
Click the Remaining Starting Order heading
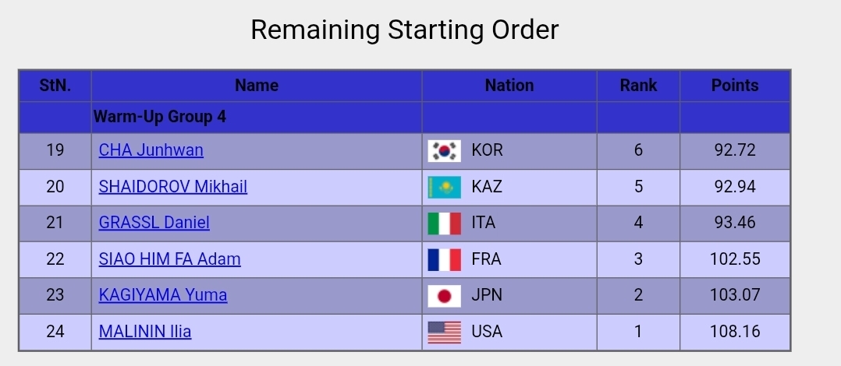(x=404, y=30)
